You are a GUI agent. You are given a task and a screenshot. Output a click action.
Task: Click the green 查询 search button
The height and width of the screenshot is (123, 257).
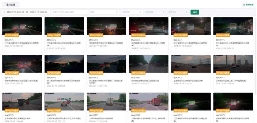(x=195, y=12)
